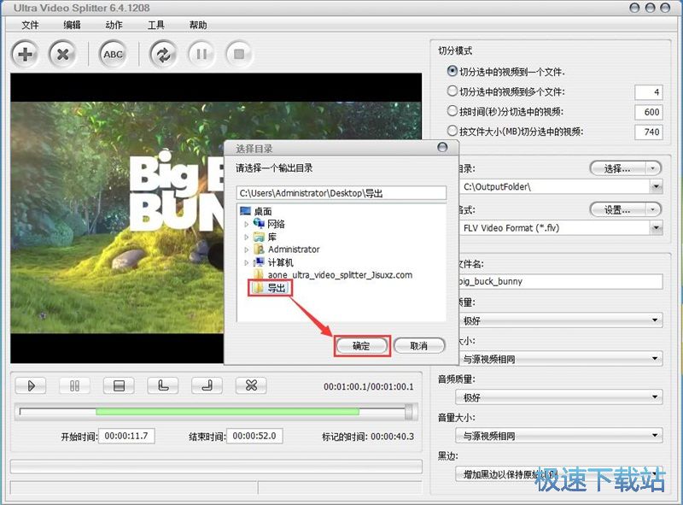Open the FLV Video Format dropdown
The width and height of the screenshot is (683, 505).
tap(656, 227)
